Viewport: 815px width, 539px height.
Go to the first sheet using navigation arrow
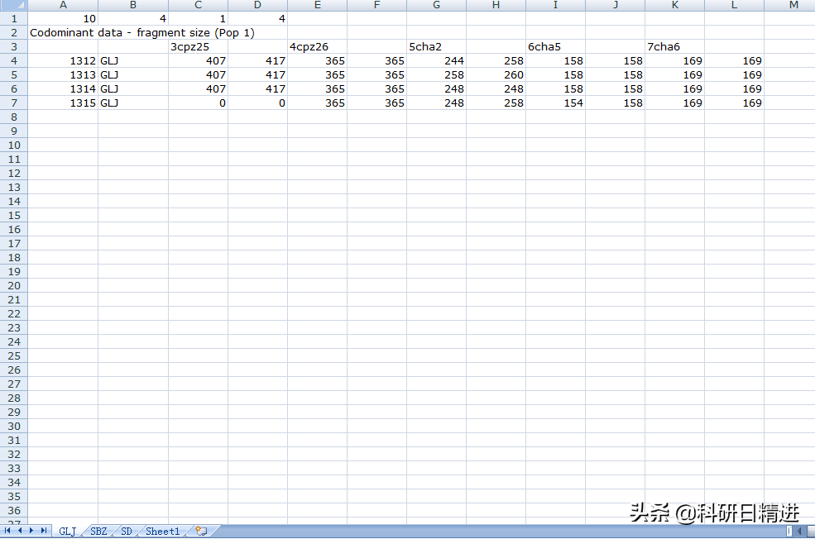7,531
